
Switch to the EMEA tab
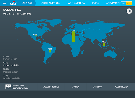pyautogui.click(x=95, y=3)
